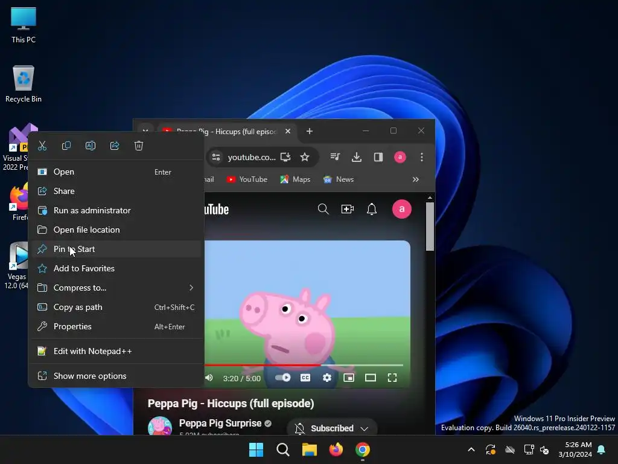Close the Peppa Pig Chrome tab
The image size is (618, 464).
pos(288,131)
